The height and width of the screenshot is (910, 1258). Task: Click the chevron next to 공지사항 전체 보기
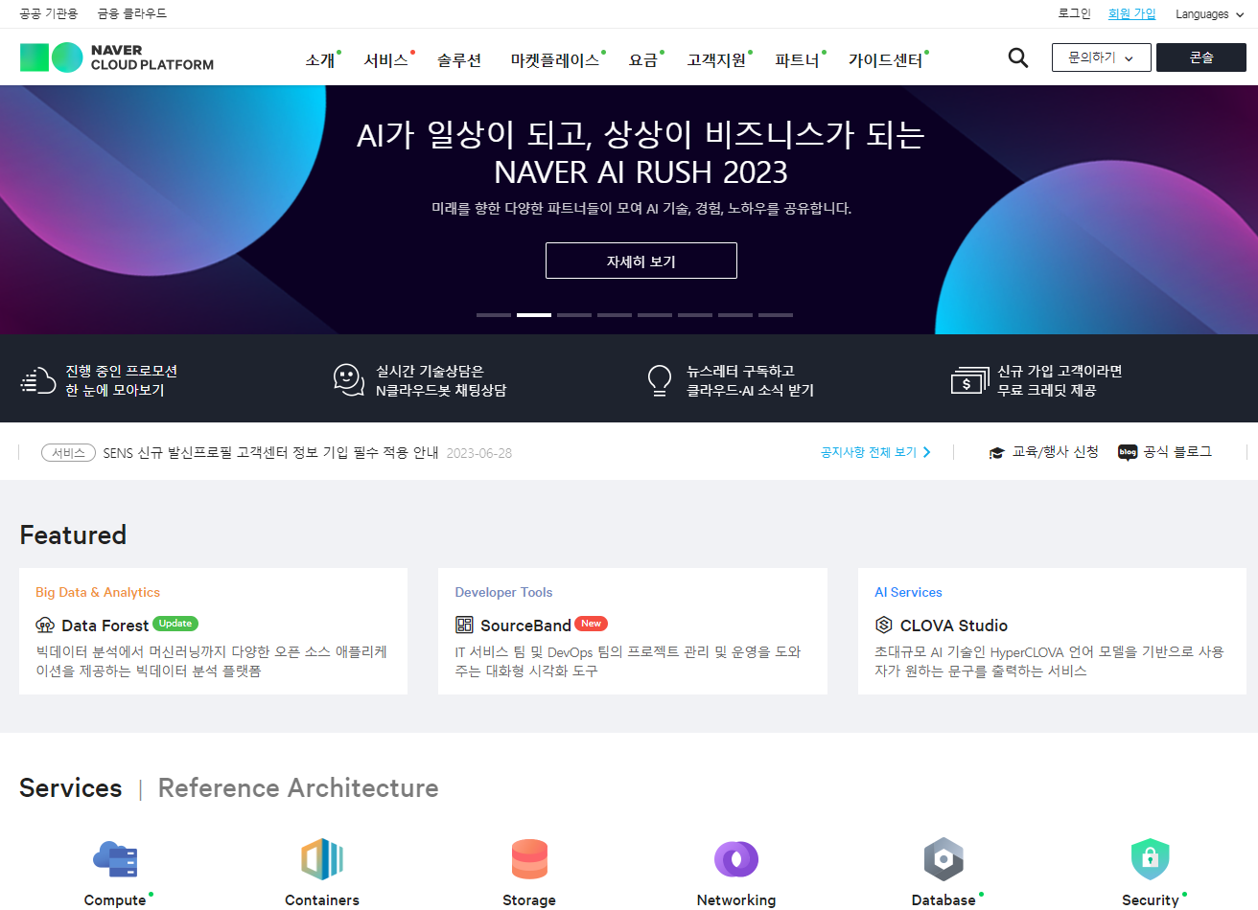point(926,452)
